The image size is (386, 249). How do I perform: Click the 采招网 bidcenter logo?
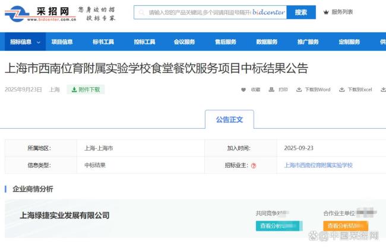point(40,13)
